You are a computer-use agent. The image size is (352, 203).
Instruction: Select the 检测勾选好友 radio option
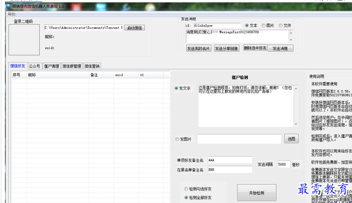tap(186, 189)
